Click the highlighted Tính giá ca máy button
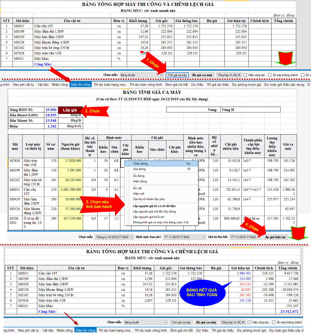This screenshot has width=311, height=334. [x=177, y=75]
